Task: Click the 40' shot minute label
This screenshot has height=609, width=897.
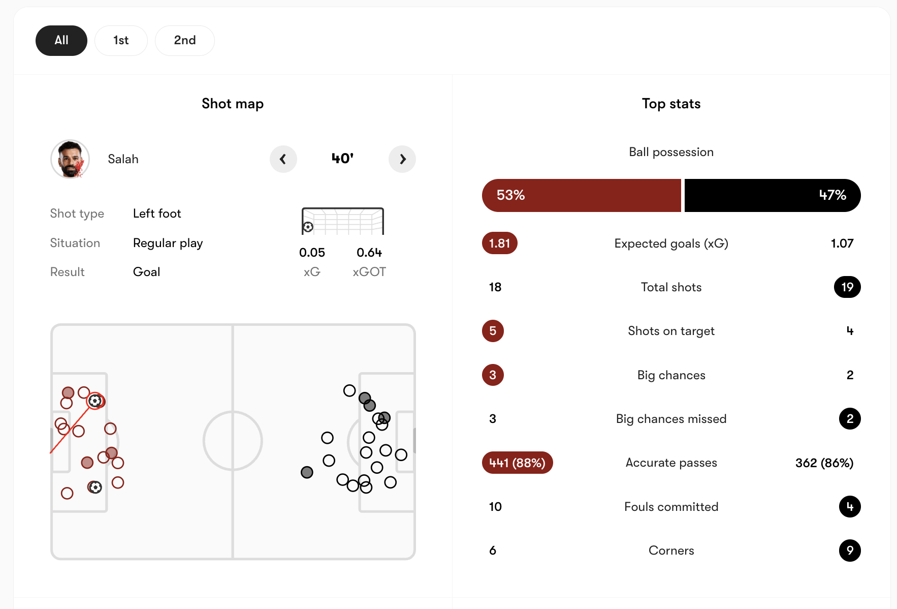Action: tap(342, 159)
